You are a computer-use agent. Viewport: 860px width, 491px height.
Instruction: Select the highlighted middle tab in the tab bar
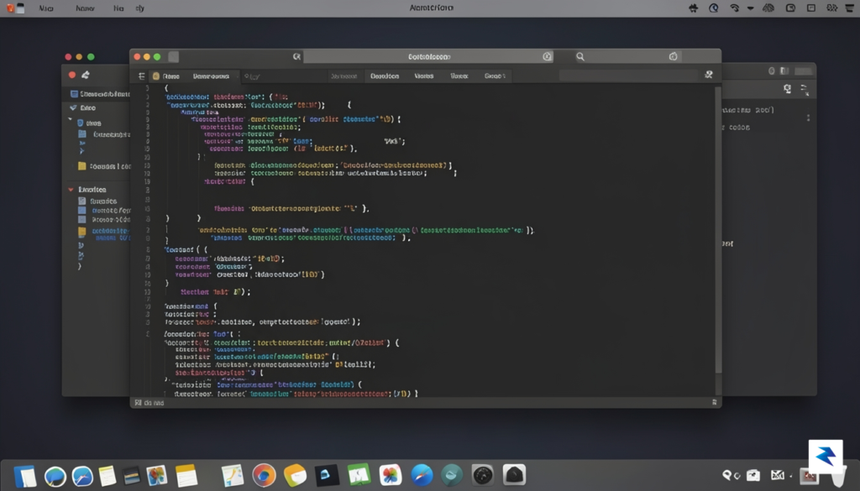click(x=385, y=76)
